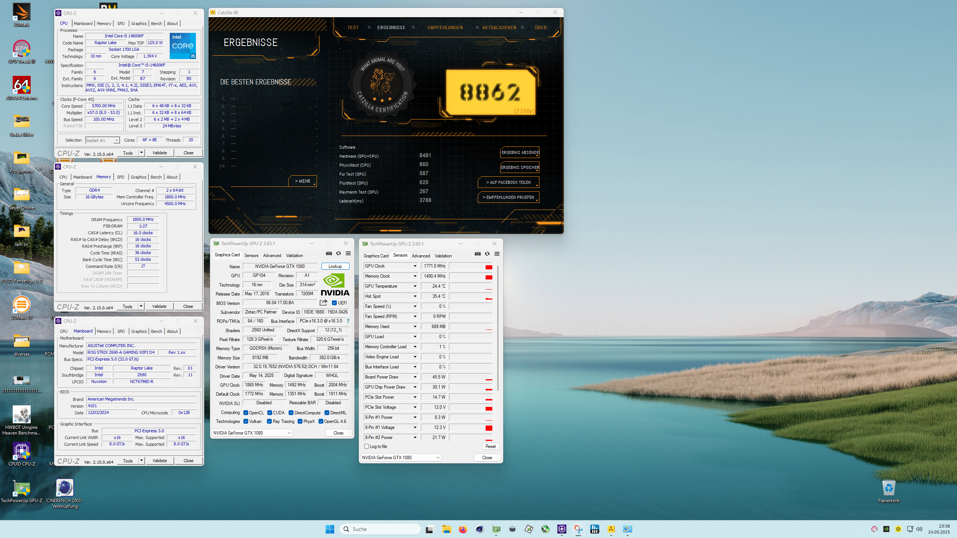Image resolution: width=957 pixels, height=538 pixels.
Task: Click the GPU-Z Sensors vertical scrollbar
Action: pyautogui.click(x=498, y=329)
